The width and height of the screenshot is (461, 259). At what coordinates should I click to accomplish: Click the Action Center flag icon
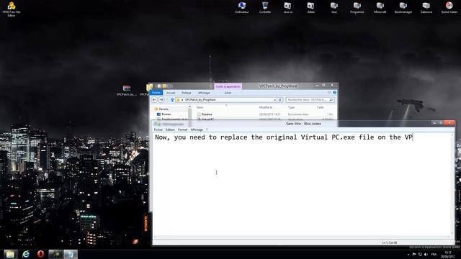click(x=414, y=254)
